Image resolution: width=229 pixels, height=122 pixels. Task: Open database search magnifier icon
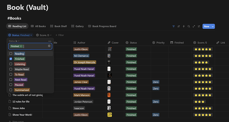[x=189, y=26]
